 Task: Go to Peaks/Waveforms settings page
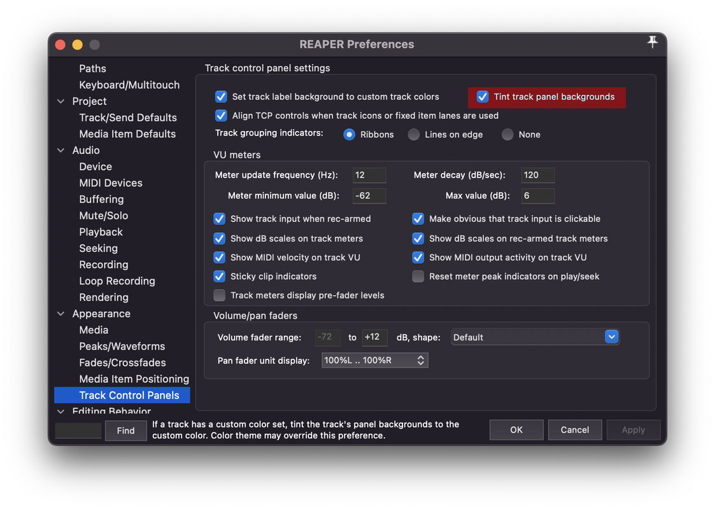(122, 346)
